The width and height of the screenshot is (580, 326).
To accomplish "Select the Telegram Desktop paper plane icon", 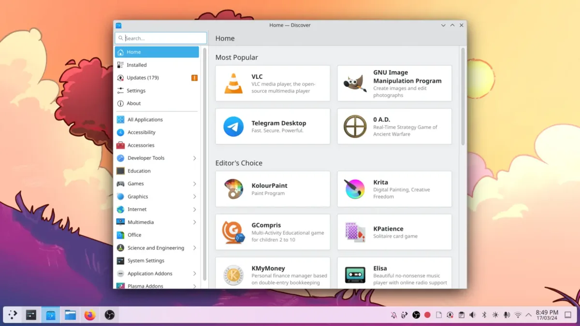I will coord(233,127).
